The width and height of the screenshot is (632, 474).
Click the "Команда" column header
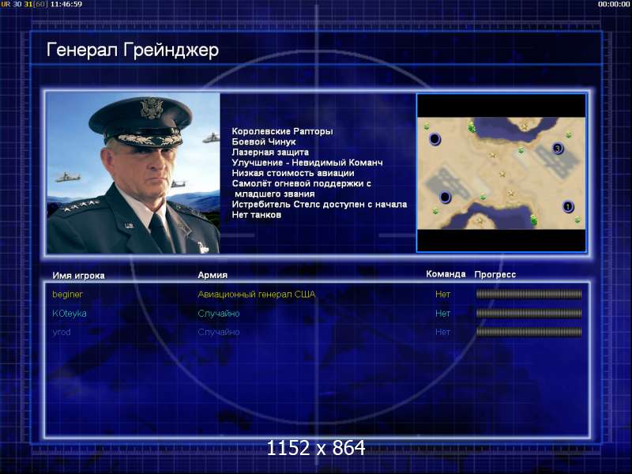click(446, 274)
